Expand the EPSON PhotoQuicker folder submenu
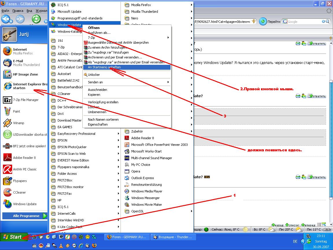This screenshot has height=250, width=333. pyautogui.click(x=85, y=147)
